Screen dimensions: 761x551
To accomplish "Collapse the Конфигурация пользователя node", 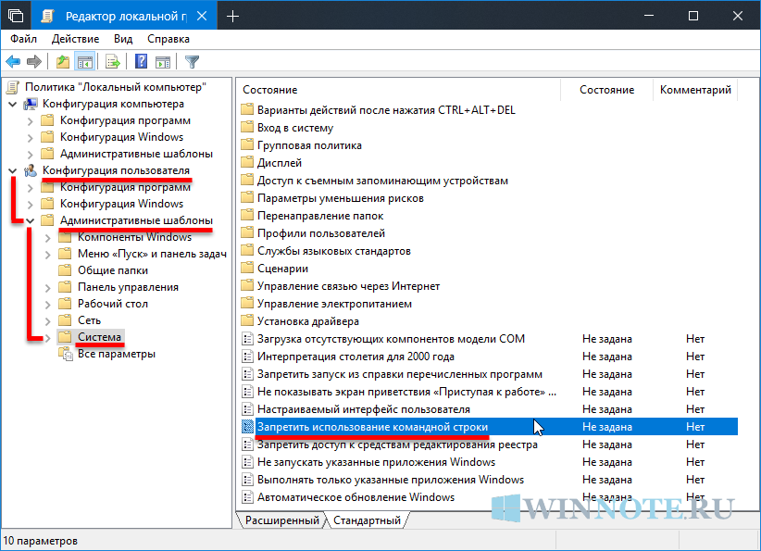I will pyautogui.click(x=12, y=170).
